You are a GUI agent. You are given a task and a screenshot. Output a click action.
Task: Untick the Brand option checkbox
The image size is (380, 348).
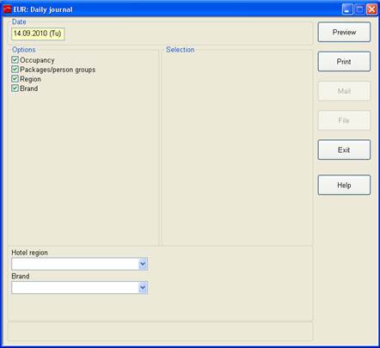[15, 89]
